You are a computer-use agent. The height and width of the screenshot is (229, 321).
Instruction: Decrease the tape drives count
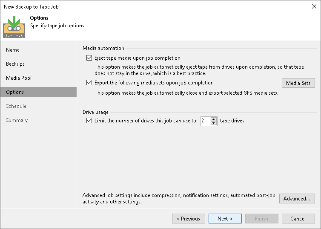tap(214, 123)
